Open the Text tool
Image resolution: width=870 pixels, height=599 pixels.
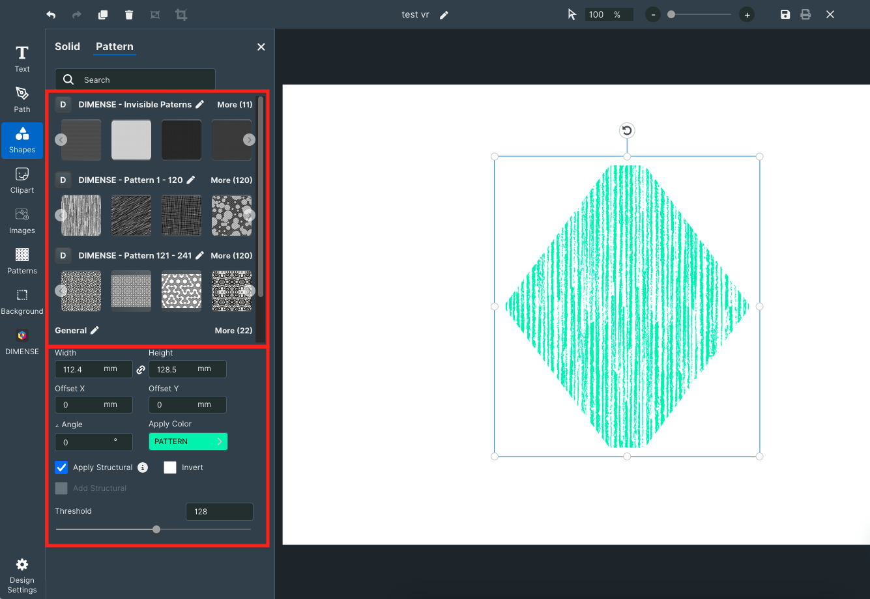click(22, 59)
